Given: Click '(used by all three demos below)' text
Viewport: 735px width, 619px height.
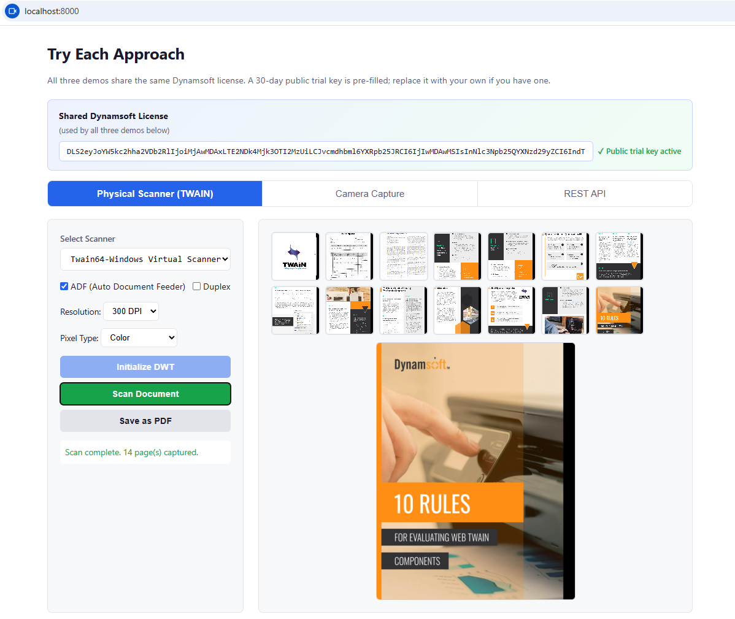Looking at the screenshot, I should [114, 130].
